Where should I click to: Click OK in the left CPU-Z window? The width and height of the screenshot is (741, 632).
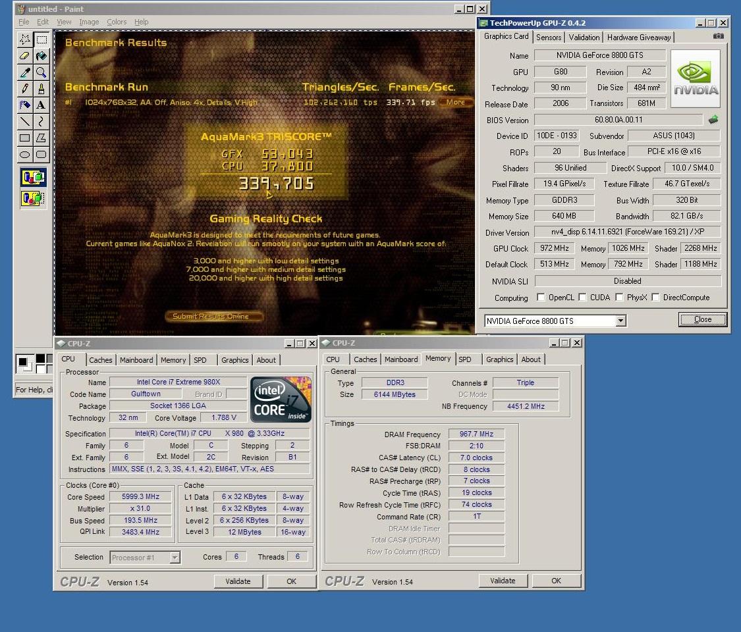pos(292,581)
